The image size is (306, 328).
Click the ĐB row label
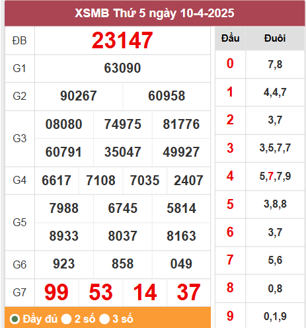pyautogui.click(x=20, y=41)
